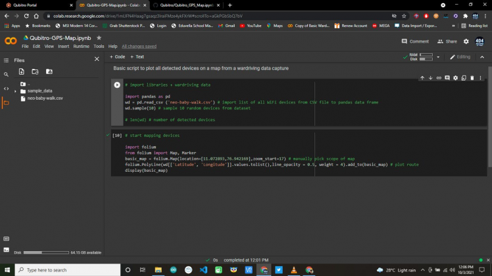Open the Editing mode dropdown
This screenshot has height=276, width=492.
tap(460, 57)
